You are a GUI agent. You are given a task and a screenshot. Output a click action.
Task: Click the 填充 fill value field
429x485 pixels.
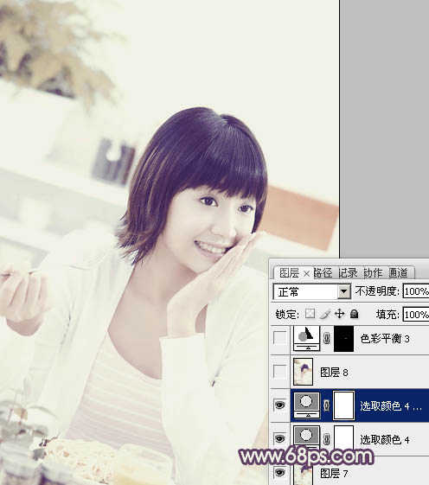pos(416,315)
